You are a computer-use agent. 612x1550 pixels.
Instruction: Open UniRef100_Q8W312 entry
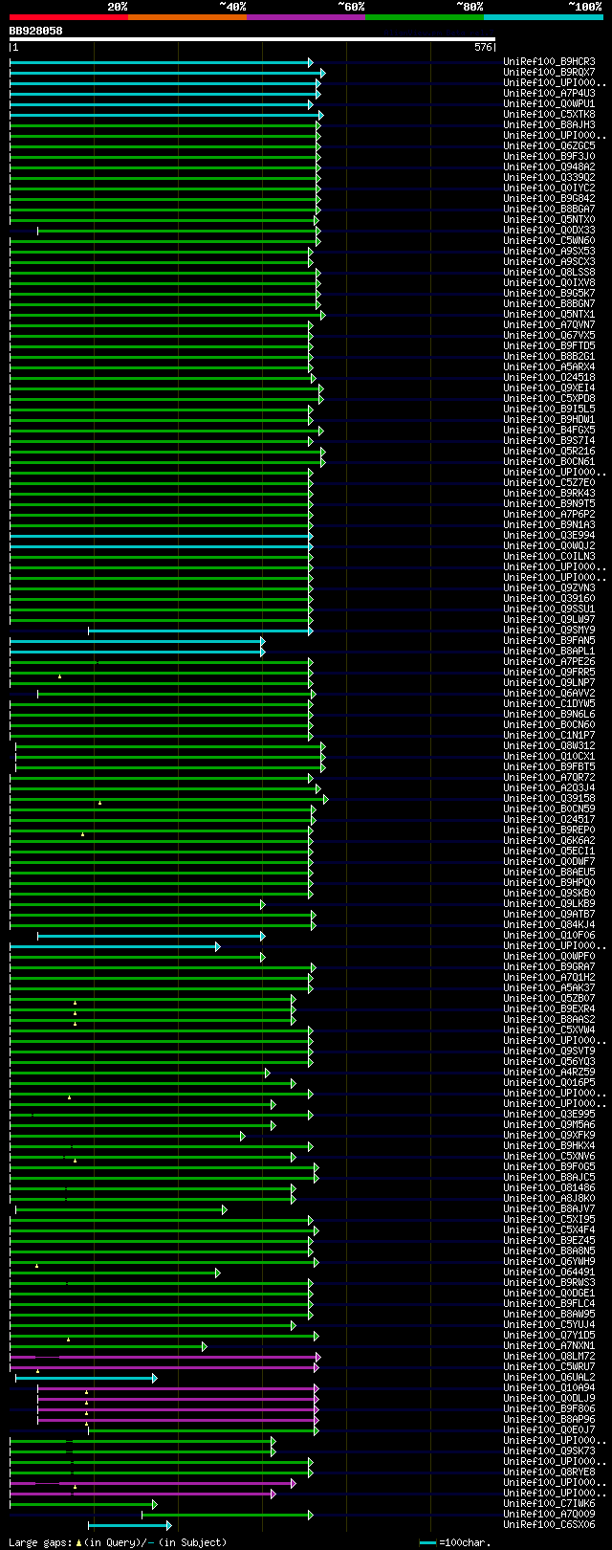tap(549, 746)
